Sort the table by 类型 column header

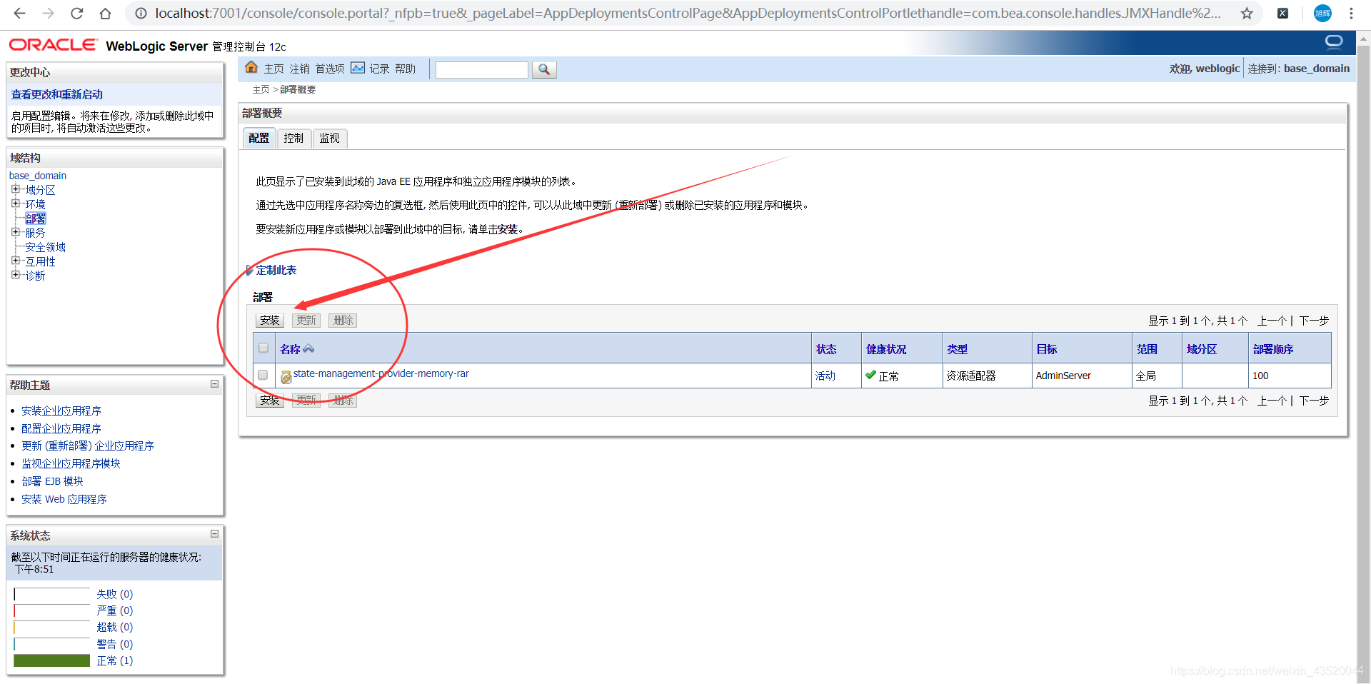point(957,349)
